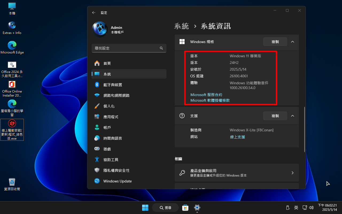Click 系統 breadcrumb in page heading
This screenshot has width=342, height=214.
(181, 26)
